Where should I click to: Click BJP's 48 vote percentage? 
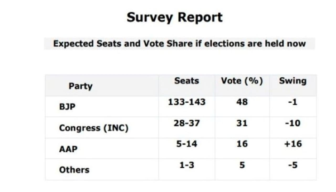[242, 102]
